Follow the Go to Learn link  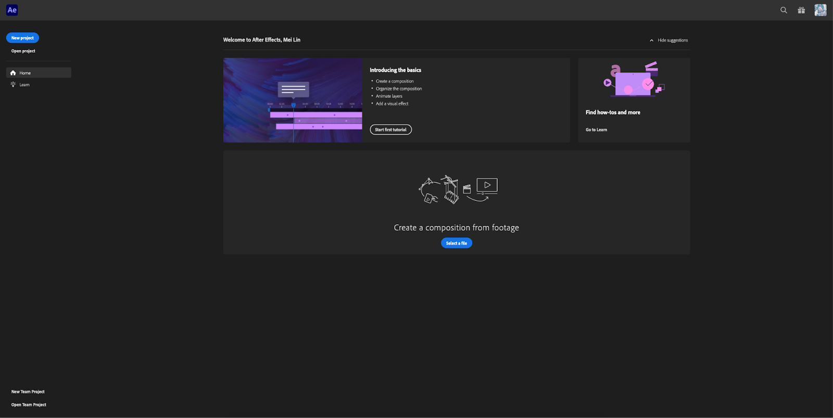point(596,130)
